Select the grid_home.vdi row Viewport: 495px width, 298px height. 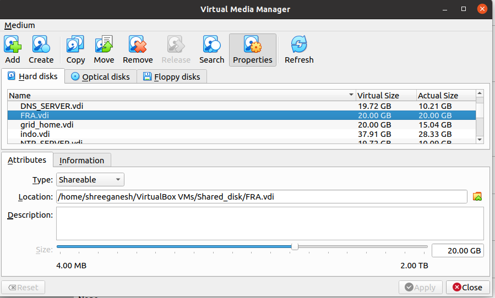point(242,125)
